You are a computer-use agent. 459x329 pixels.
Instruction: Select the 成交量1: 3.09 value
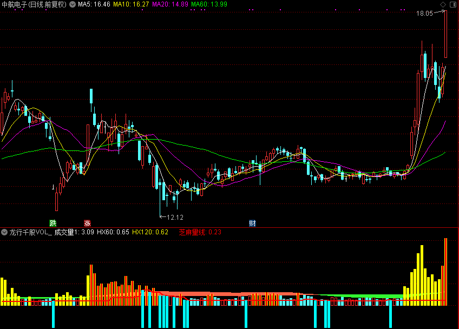tap(74, 232)
